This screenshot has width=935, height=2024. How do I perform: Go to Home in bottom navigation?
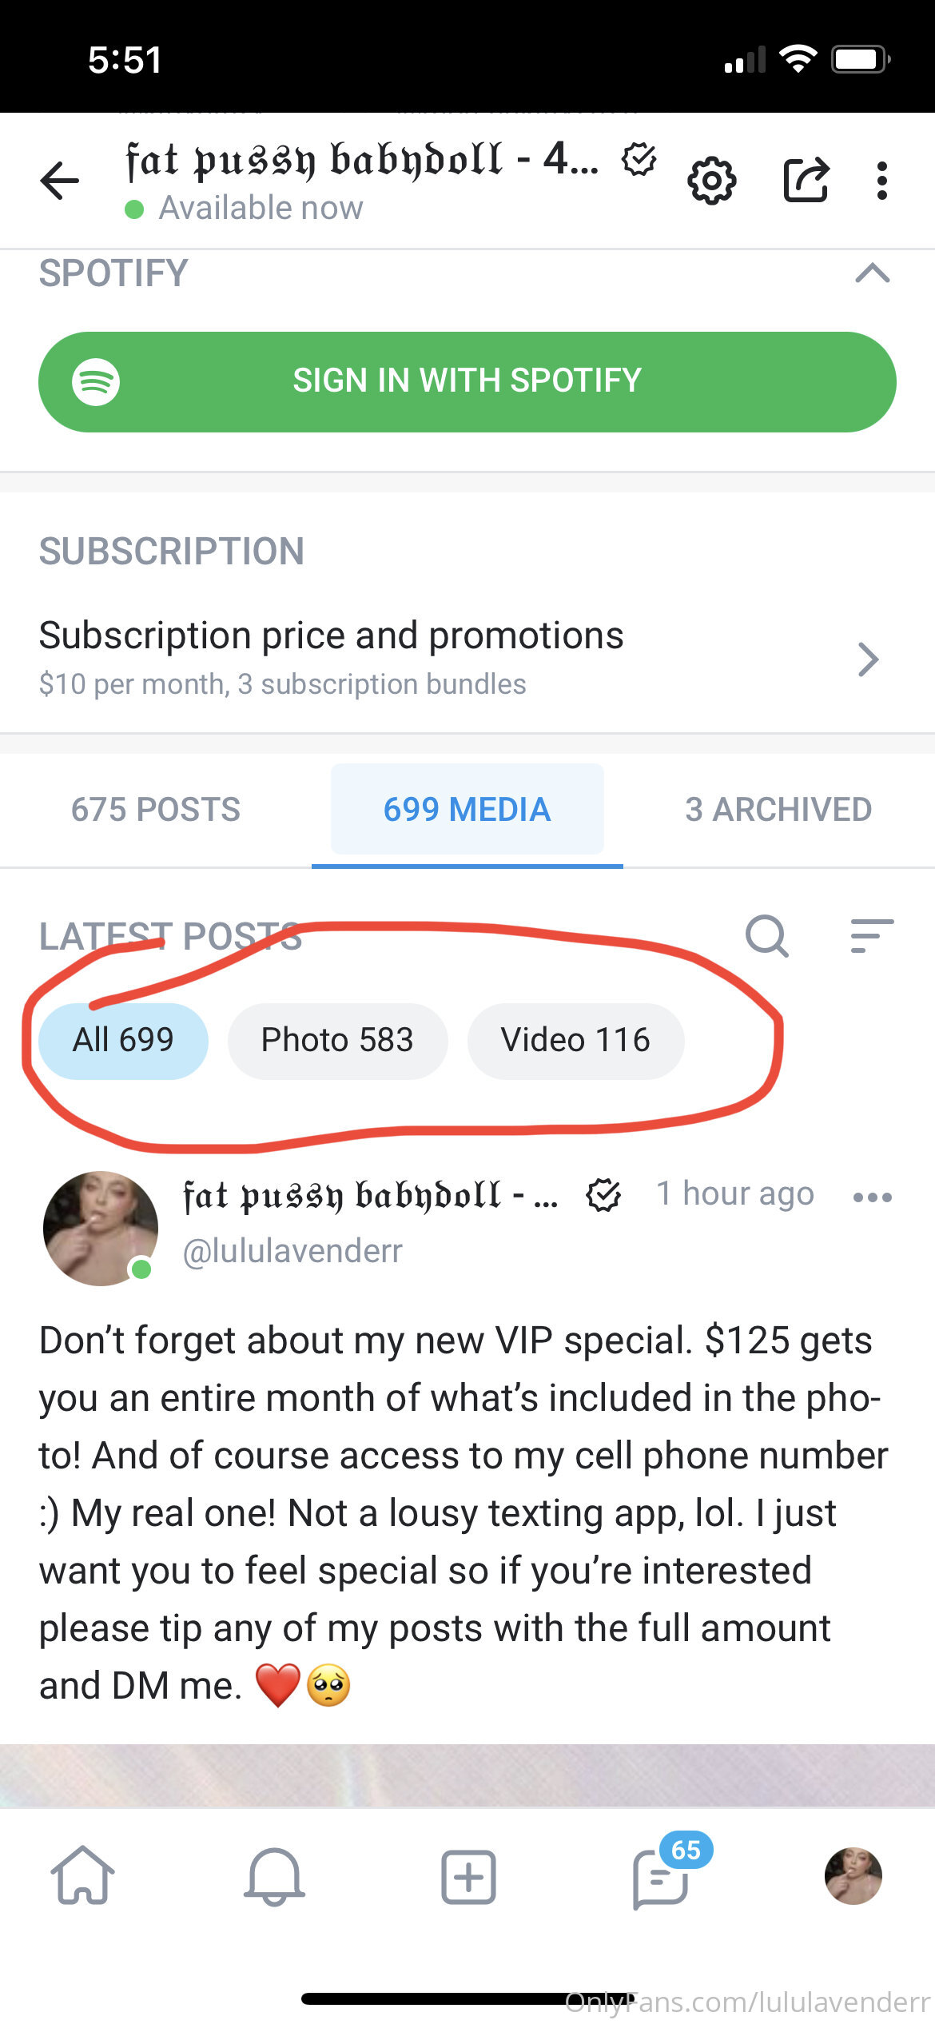click(x=82, y=1875)
